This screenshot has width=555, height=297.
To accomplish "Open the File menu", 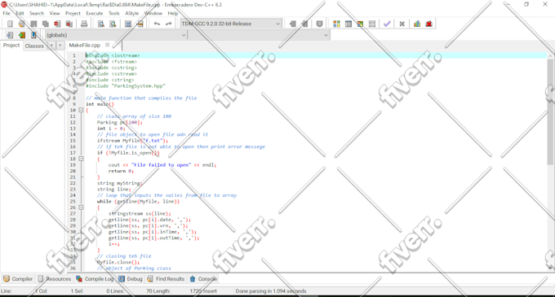I will 7,13.
